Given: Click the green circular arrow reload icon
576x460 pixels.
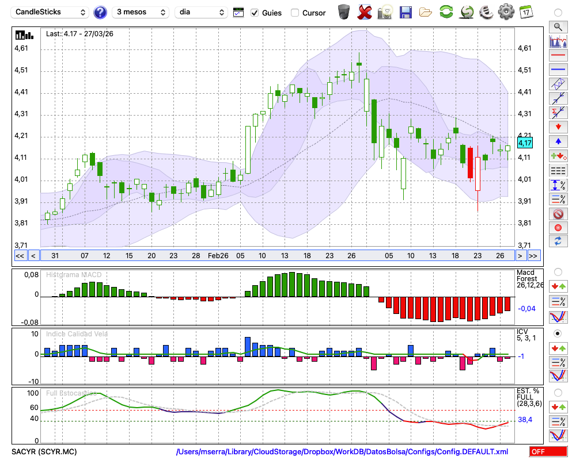Looking at the screenshot, I should (x=467, y=12).
